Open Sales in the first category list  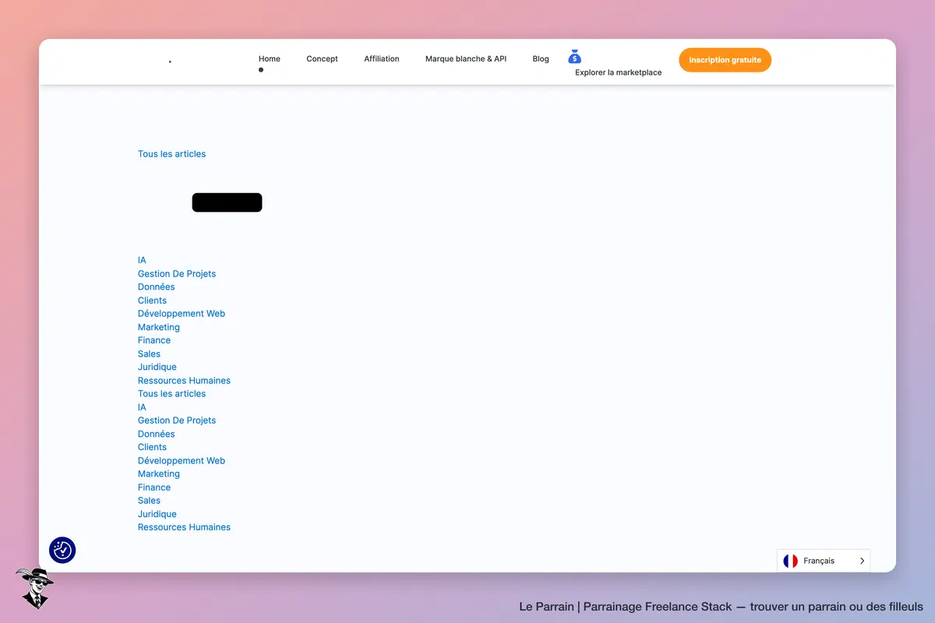[149, 354]
